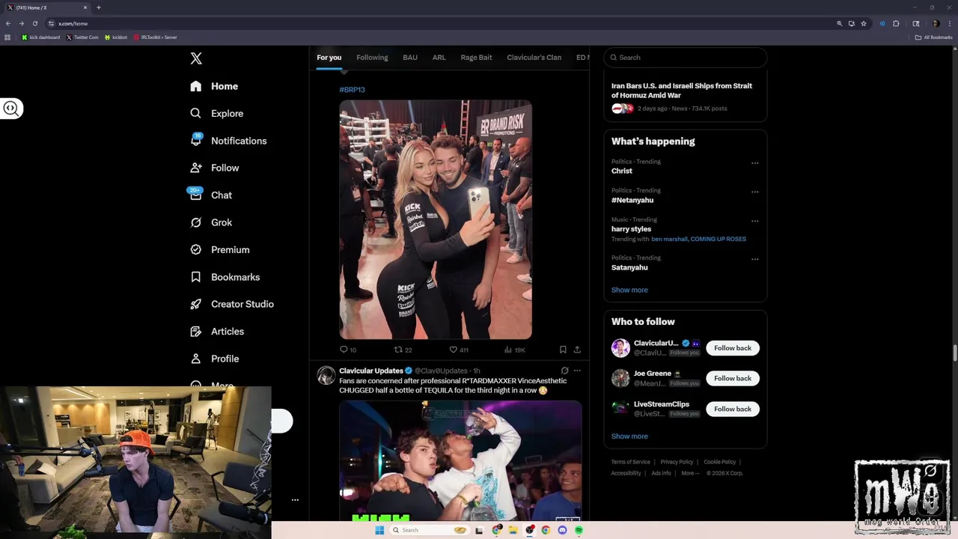Viewport: 958px width, 539px height.
Task: Expand the More footer menu
Action: coord(690,473)
